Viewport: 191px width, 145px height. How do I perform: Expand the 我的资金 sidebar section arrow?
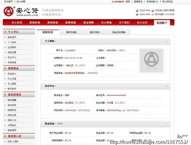(5, 68)
